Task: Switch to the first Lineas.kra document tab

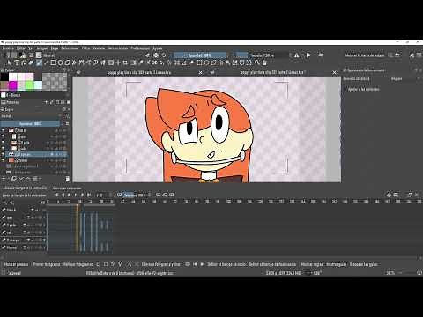Action: [139, 72]
